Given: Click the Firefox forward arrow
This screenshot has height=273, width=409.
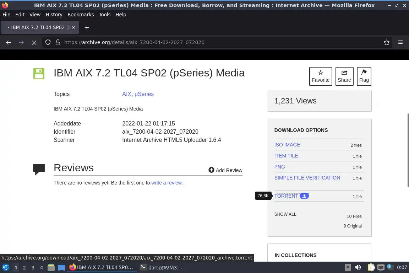Looking at the screenshot, I should coord(21,42).
